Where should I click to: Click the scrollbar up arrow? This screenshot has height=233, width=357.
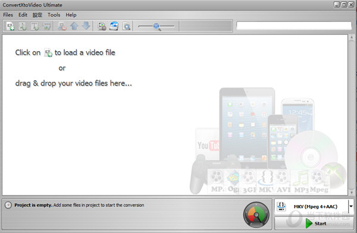352,37
